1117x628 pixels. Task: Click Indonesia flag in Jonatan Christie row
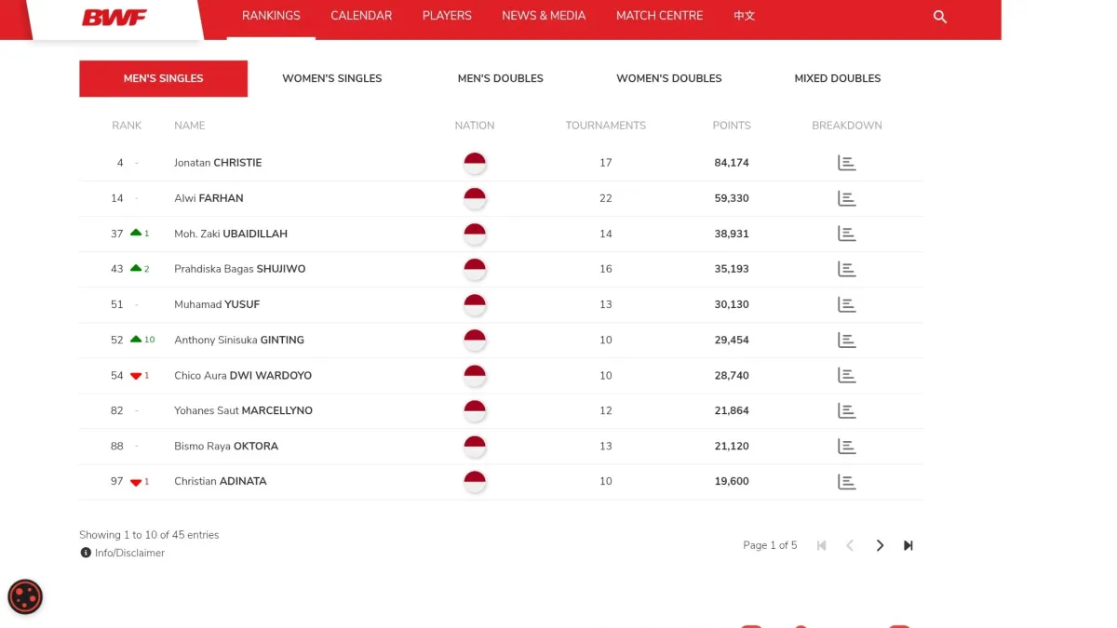[x=475, y=163]
